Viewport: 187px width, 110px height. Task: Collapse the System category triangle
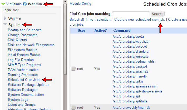[5, 24]
